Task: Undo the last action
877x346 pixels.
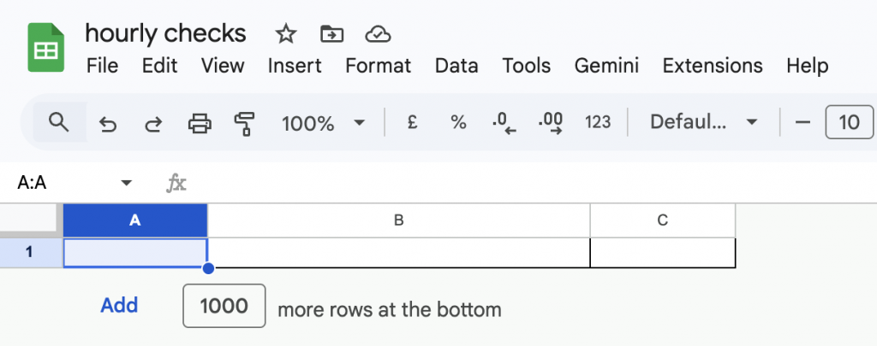Action: pyautogui.click(x=108, y=123)
